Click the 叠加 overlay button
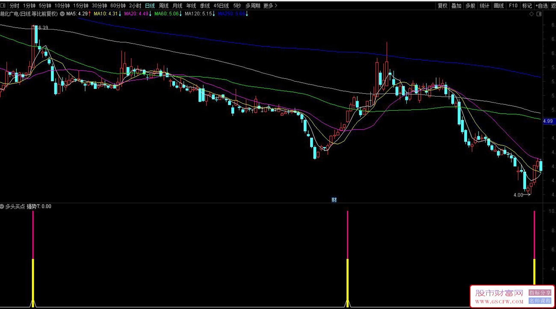Screen dimensions: 556x309 point(456,6)
